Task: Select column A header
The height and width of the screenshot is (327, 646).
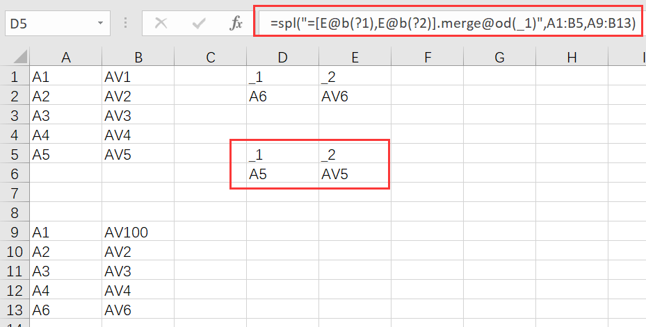Action: (x=66, y=58)
